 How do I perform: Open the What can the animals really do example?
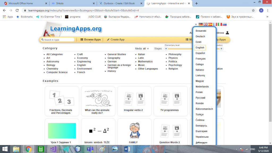click(x=98, y=101)
